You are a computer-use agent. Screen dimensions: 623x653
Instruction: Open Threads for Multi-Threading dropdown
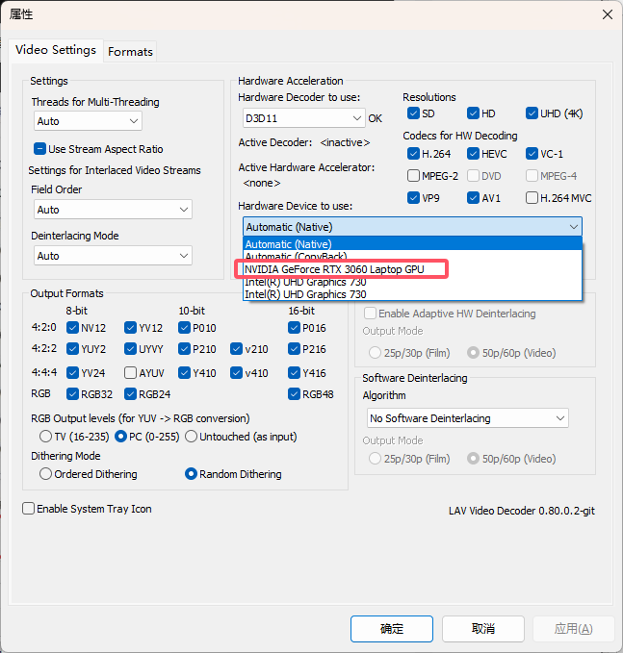[x=87, y=121]
